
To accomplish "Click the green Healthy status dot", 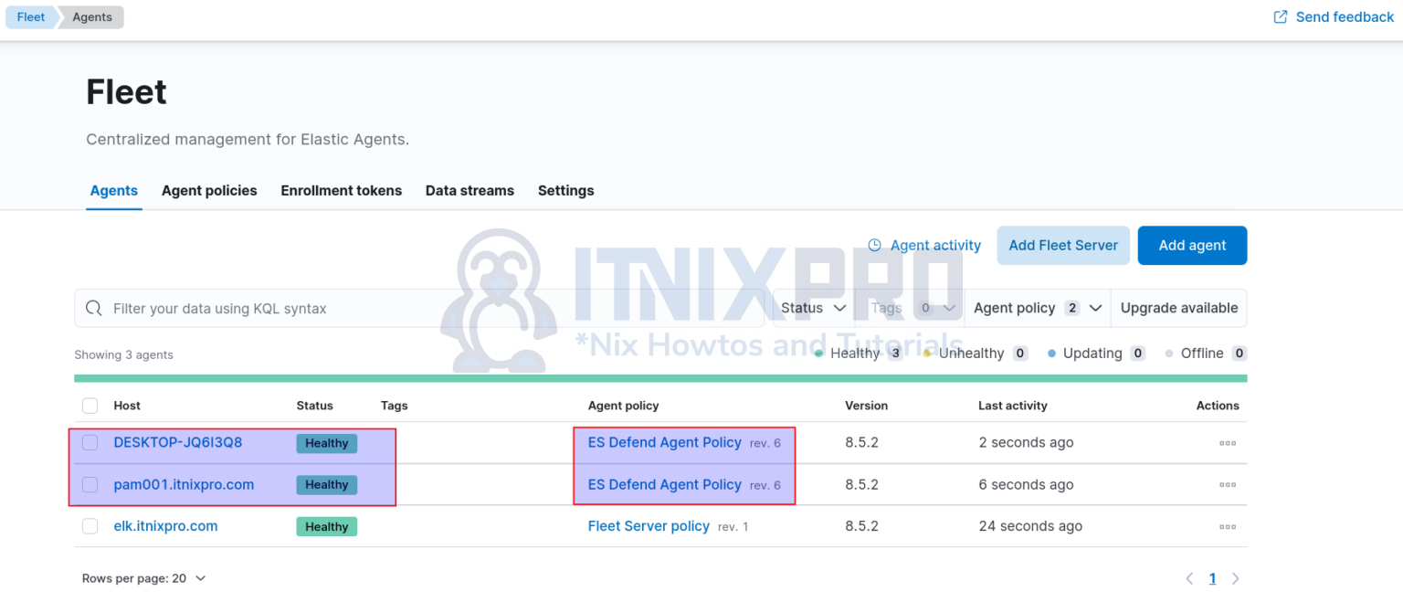I will (x=819, y=353).
